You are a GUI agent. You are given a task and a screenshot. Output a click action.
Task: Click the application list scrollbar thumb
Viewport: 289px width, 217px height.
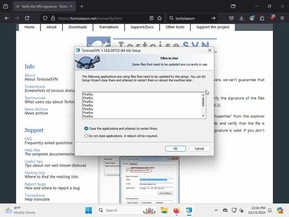click(x=203, y=102)
